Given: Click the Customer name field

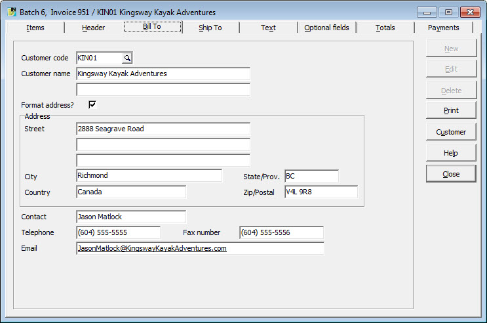Looking at the screenshot, I should [163, 74].
